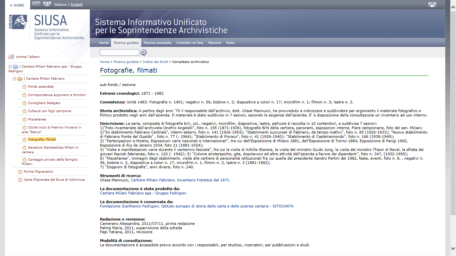Click the document icon next to Consigliere Delegato
Screen dimensions: 456x256
pos(24,103)
